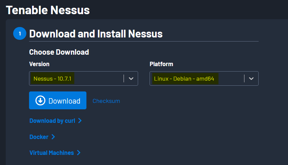Click the Tenable Nessus page title

coord(48,10)
